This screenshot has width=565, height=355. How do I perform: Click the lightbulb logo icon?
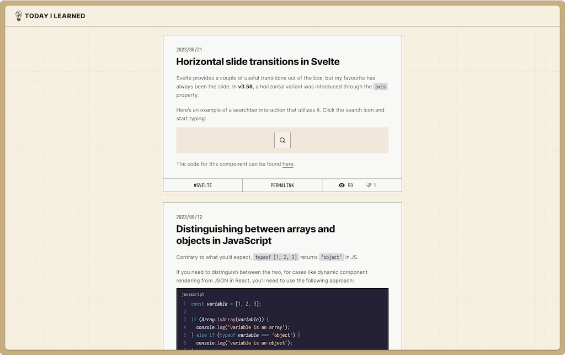pos(18,15)
